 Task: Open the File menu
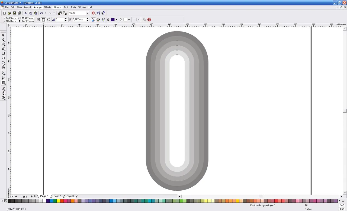[7, 7]
